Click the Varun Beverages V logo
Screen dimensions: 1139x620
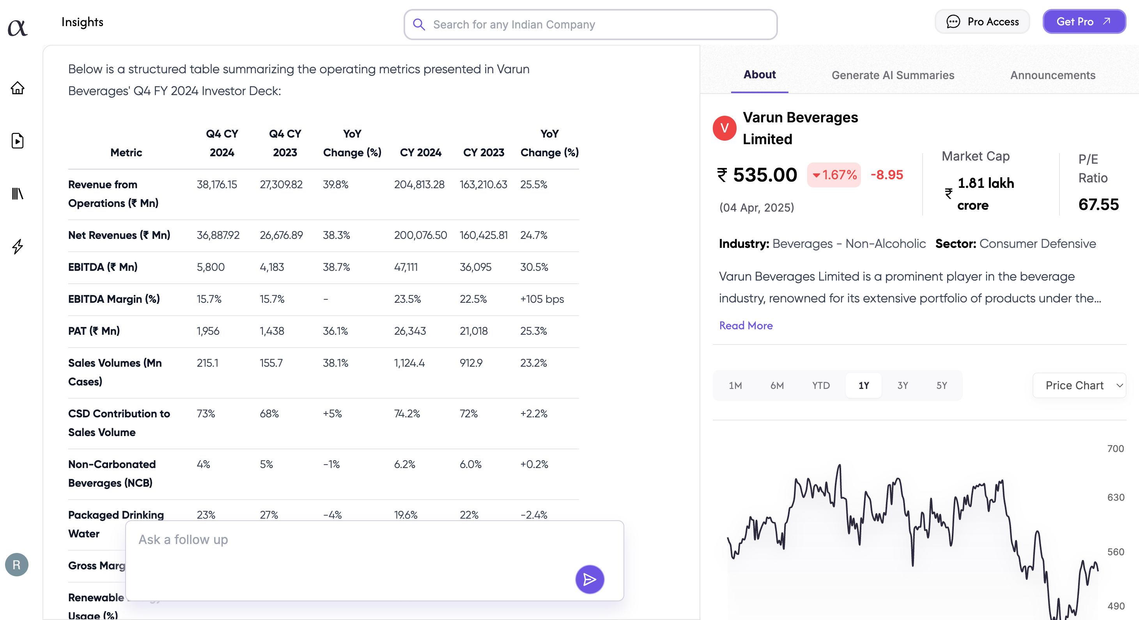[724, 128]
